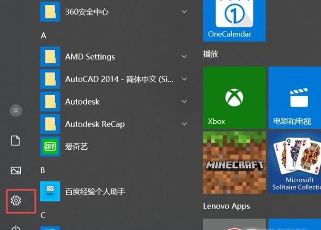Open the Minecraft tile
The width and height of the screenshot is (321, 230).
pyautogui.click(x=234, y=163)
